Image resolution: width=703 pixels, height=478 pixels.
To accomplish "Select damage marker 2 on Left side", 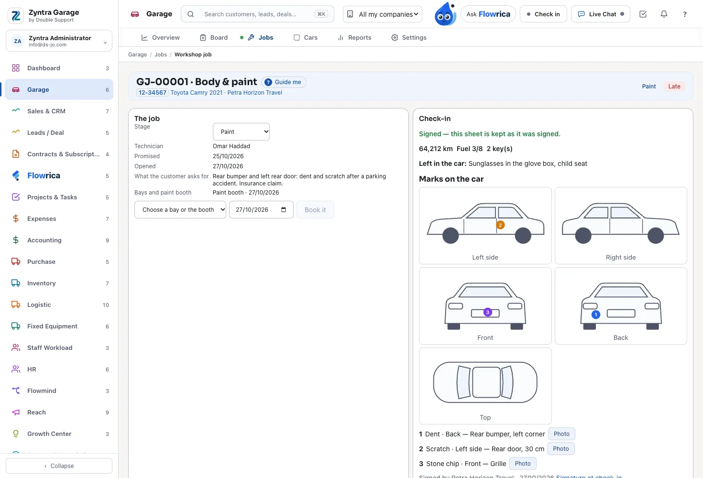I will pos(500,225).
